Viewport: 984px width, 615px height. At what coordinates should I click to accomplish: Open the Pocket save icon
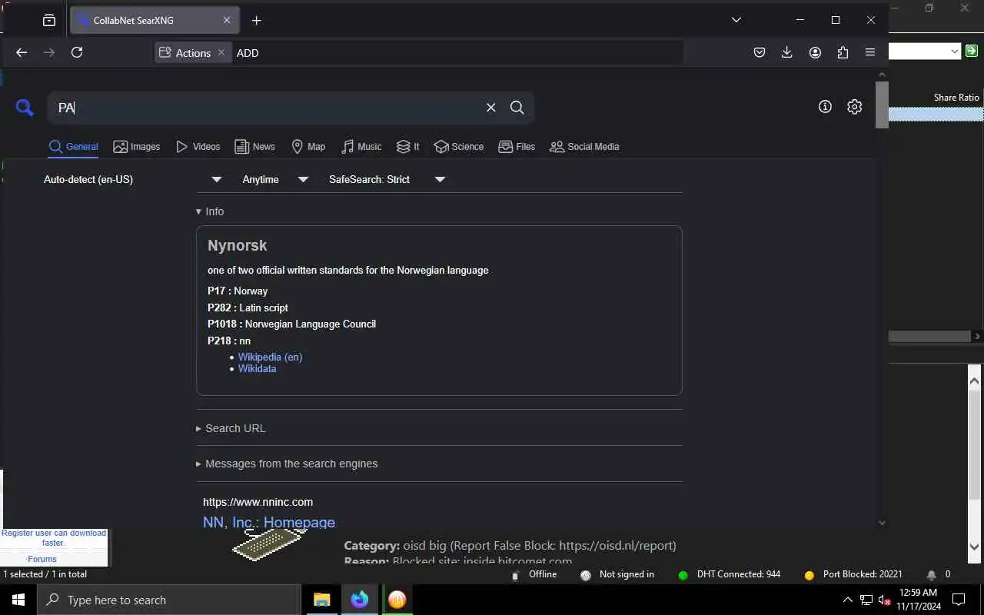[760, 52]
